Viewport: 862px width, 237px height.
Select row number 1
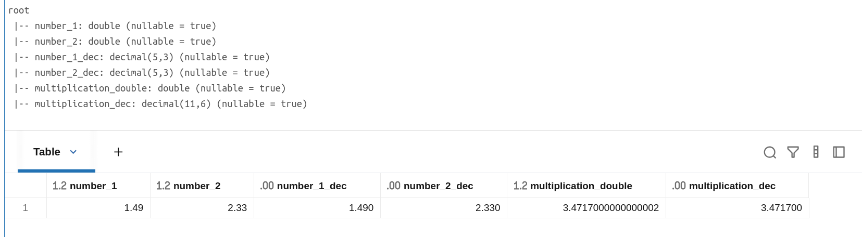[x=26, y=208]
